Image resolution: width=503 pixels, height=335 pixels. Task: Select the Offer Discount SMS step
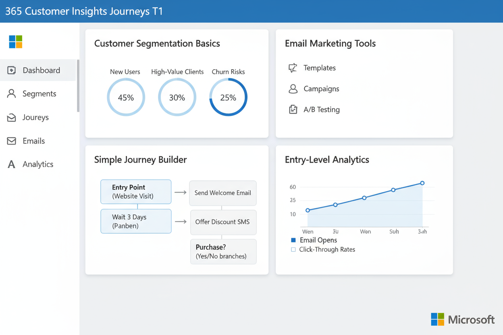tap(223, 222)
